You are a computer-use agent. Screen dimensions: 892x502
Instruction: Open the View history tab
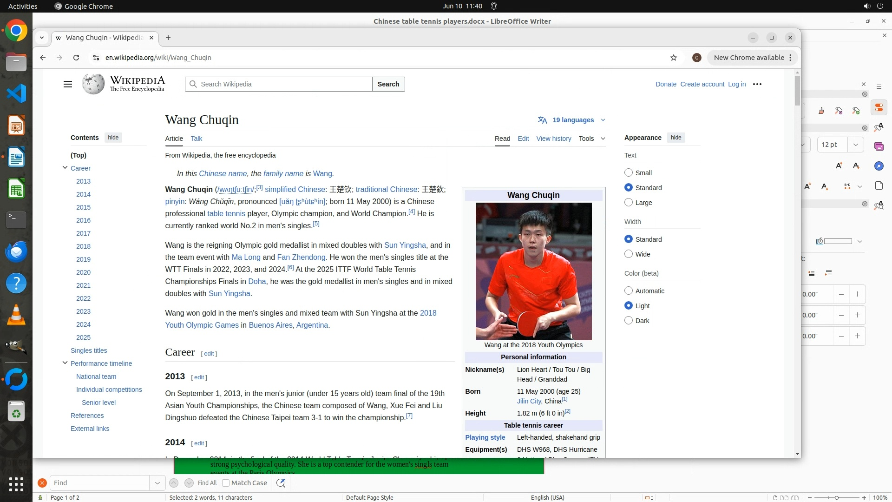tap(553, 139)
